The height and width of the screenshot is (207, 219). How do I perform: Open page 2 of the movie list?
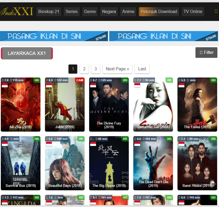point(84,69)
